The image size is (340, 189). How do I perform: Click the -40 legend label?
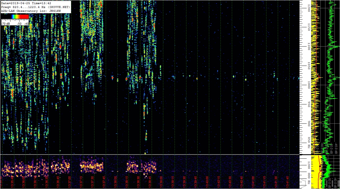click(x=26, y=24)
